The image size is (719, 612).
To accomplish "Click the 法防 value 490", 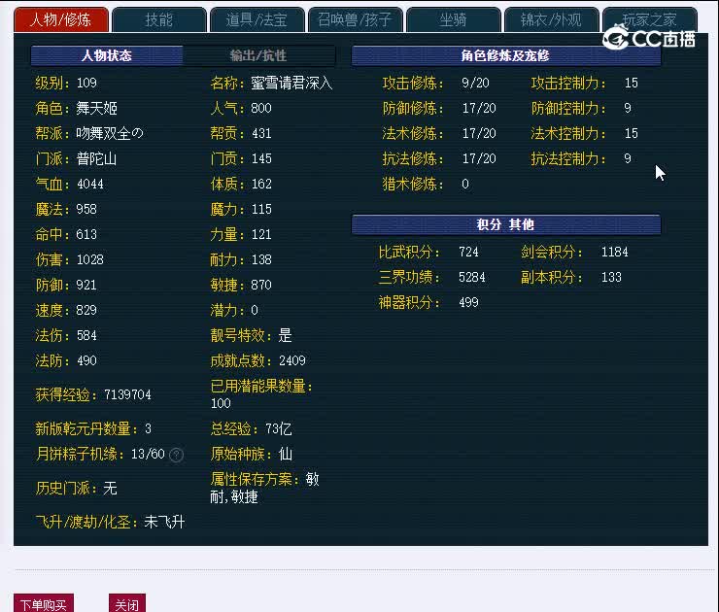I will pyautogui.click(x=86, y=360).
